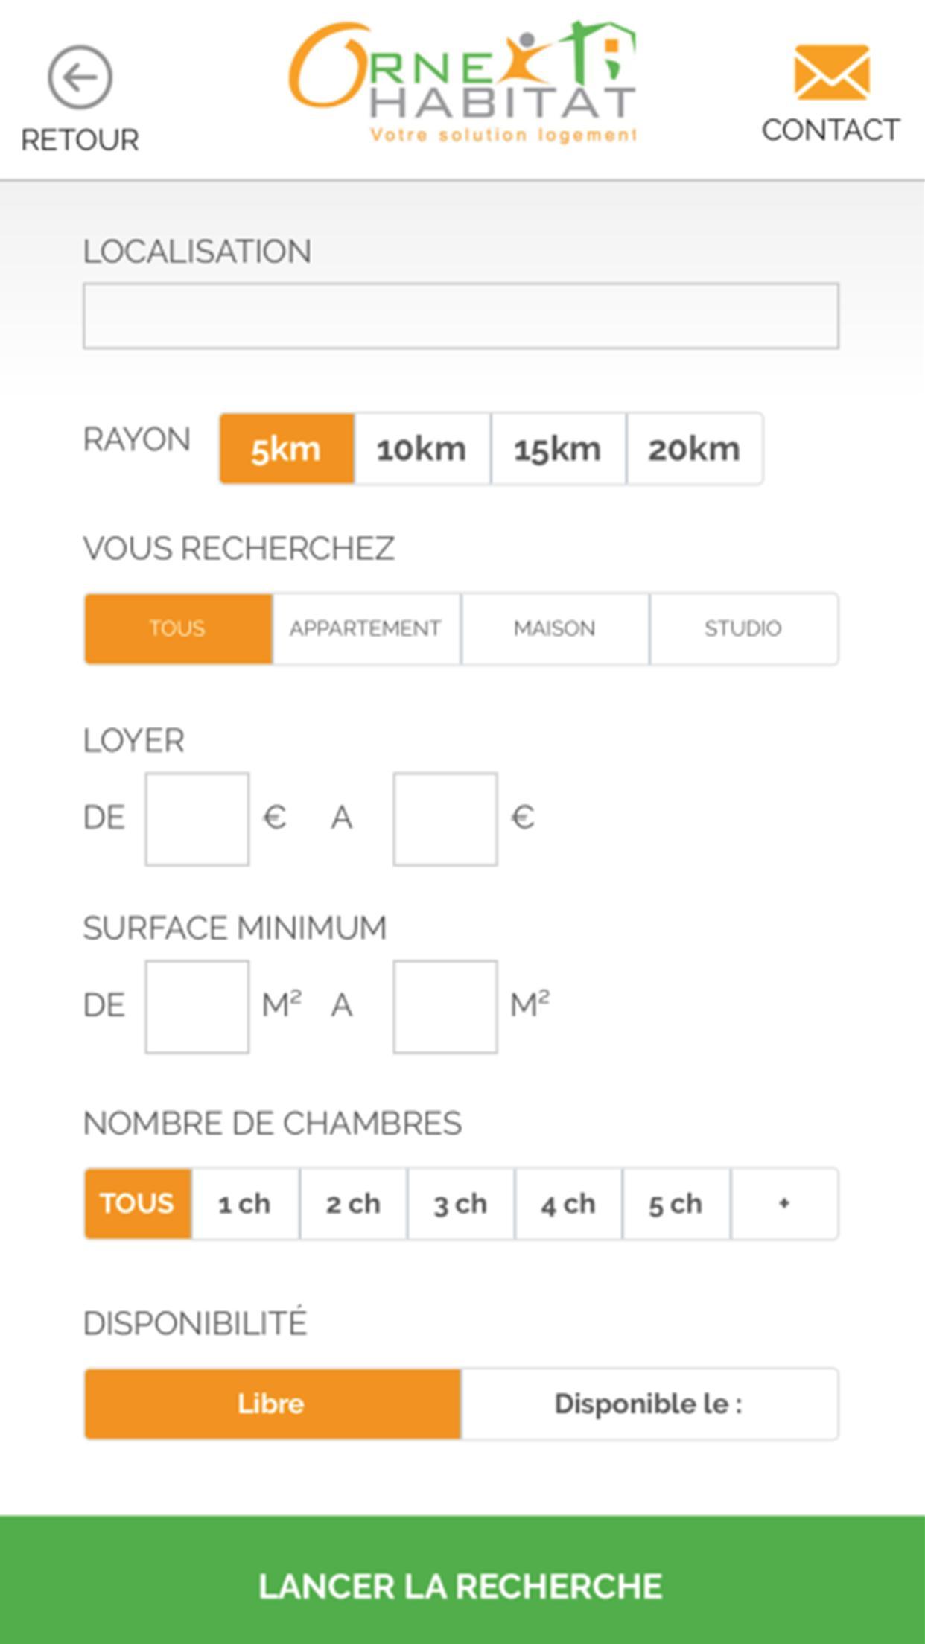
Task: Select 2 ch bedrooms option
Action: click(x=353, y=1204)
